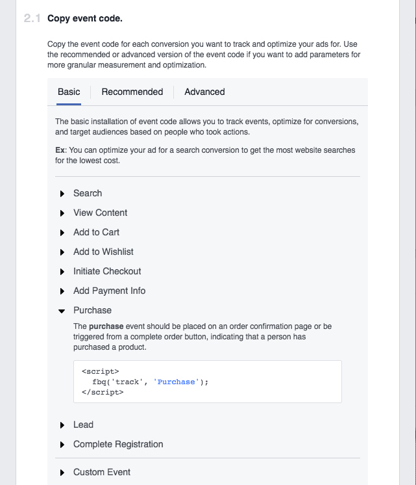Collapse the Purchase section arrow
Image resolution: width=416 pixels, height=485 pixels.
62,311
